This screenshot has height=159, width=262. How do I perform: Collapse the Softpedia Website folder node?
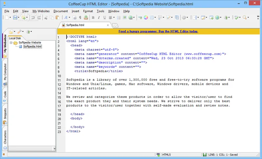tap(11, 43)
